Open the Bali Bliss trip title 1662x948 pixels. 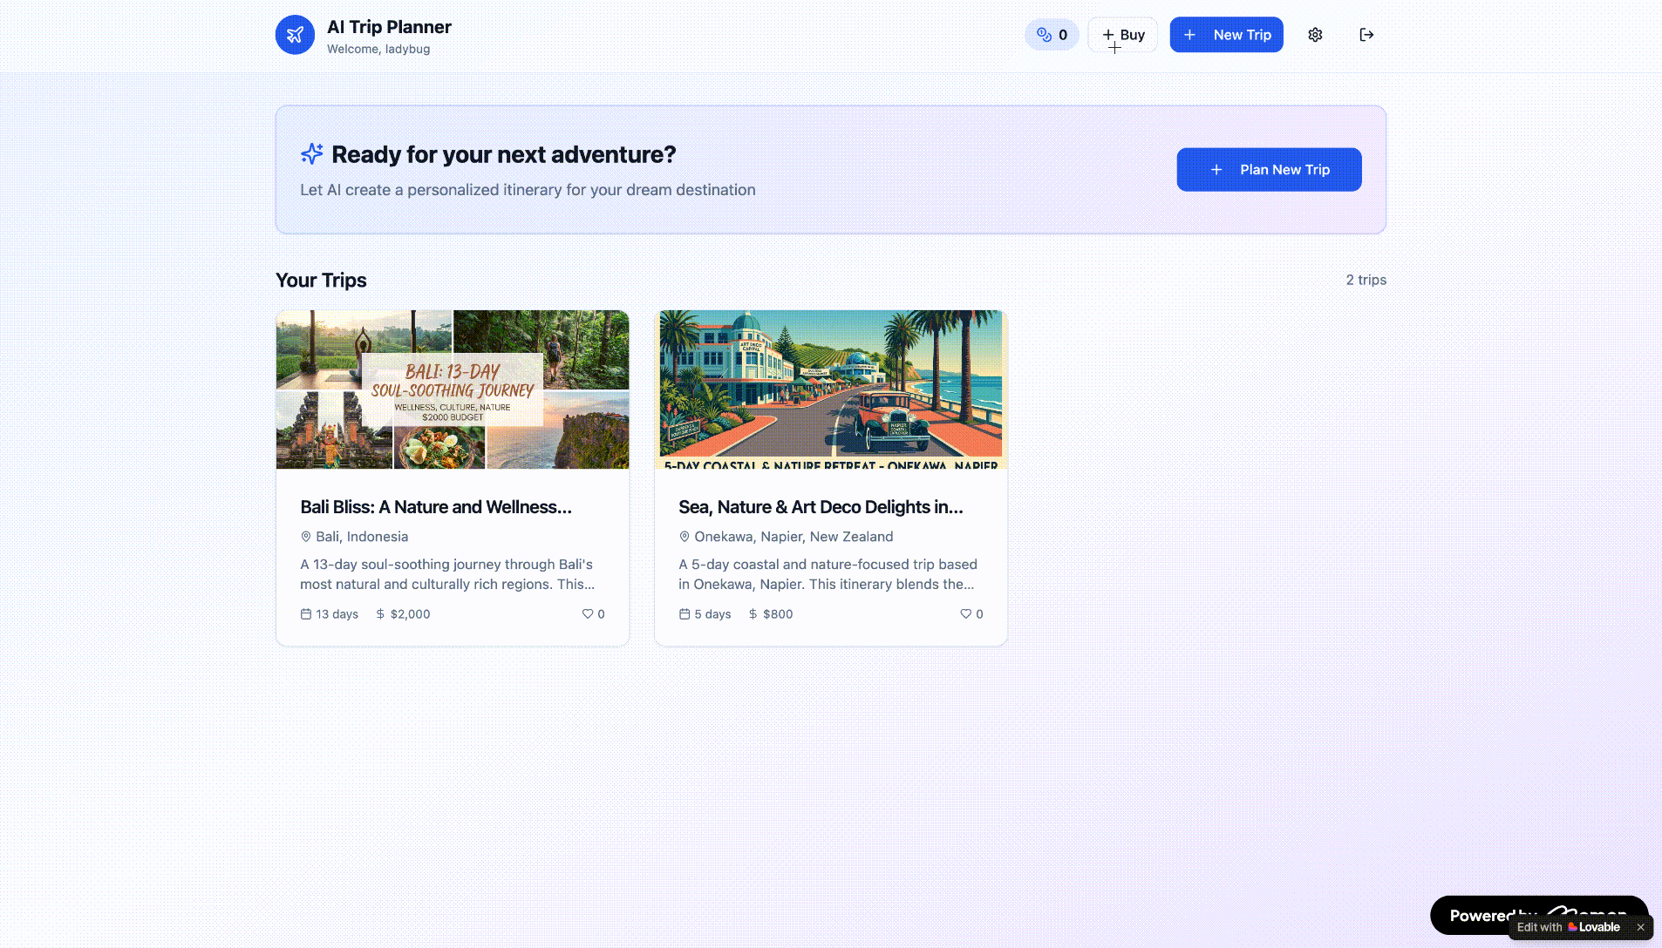point(436,507)
